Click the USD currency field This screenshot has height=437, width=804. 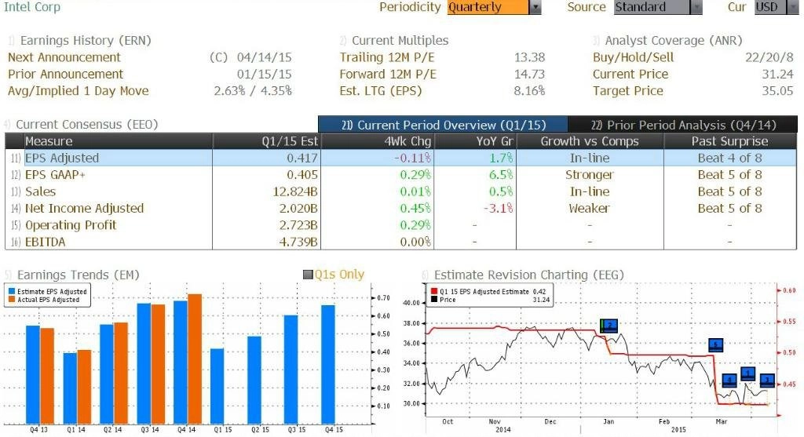coord(770,7)
